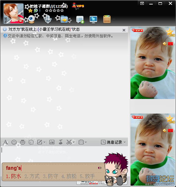Choose candidate 1.防水 in the IME bar
The width and height of the screenshot is (176, 187).
click(x=13, y=176)
